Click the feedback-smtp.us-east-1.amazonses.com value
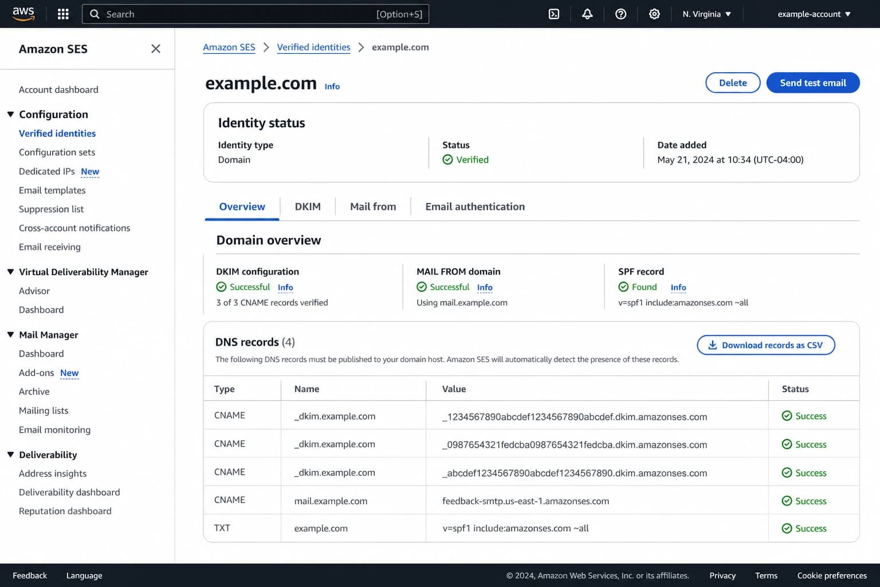 pos(525,501)
